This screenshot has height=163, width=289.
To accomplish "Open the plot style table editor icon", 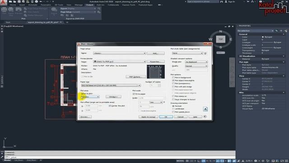I will (205, 53).
